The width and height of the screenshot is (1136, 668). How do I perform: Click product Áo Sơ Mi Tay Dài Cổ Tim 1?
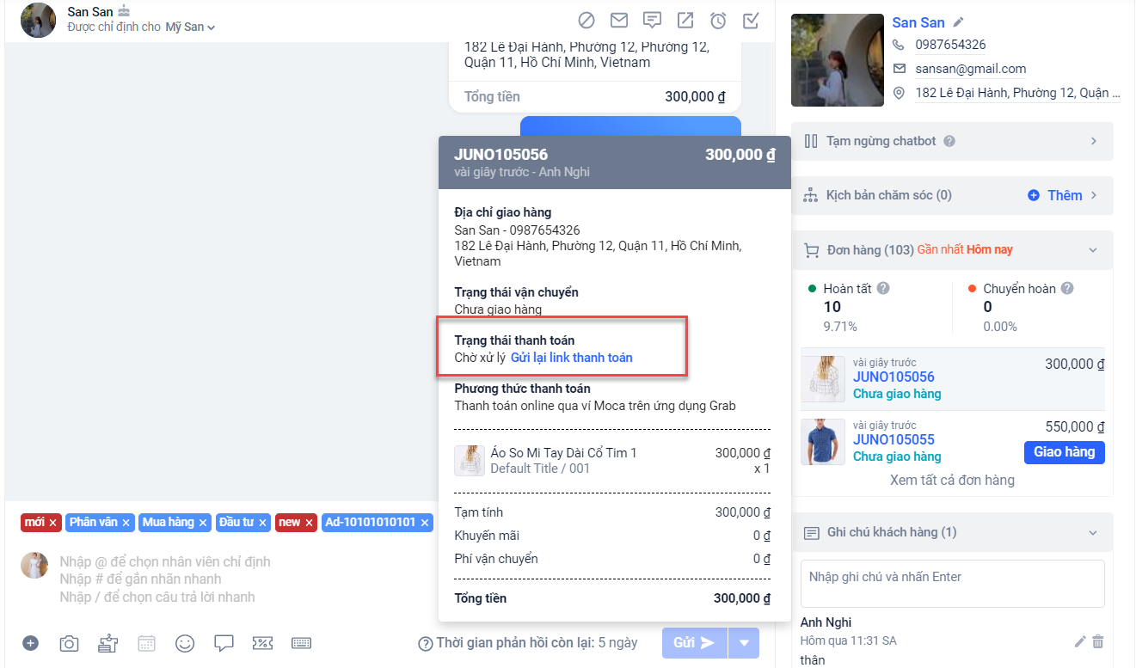click(563, 453)
